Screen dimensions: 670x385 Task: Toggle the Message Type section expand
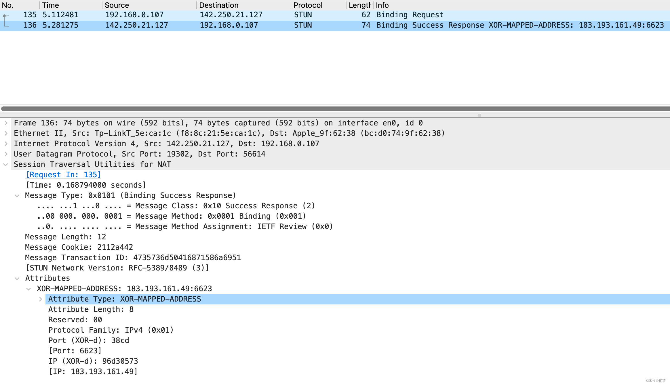tap(18, 195)
